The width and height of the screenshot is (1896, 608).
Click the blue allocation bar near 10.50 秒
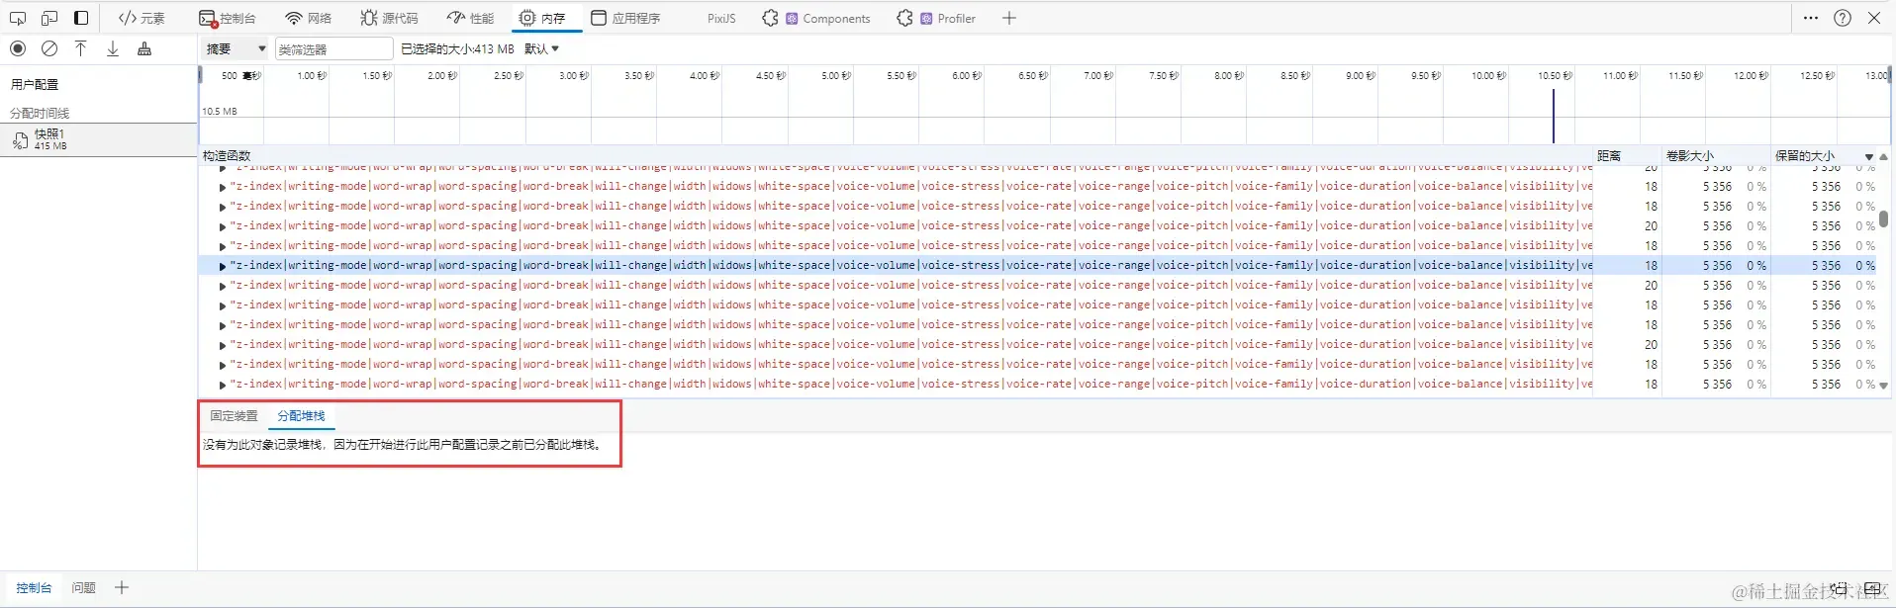pos(1554,116)
